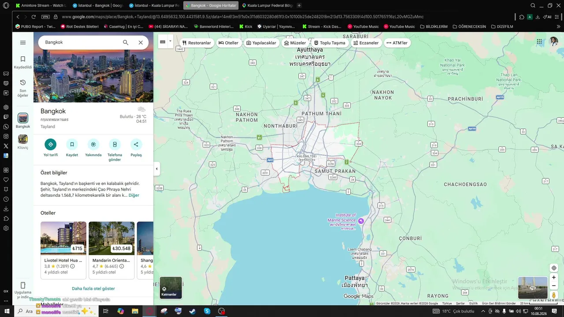
Task: Select the ATM'ler chip
Action: pos(397,43)
